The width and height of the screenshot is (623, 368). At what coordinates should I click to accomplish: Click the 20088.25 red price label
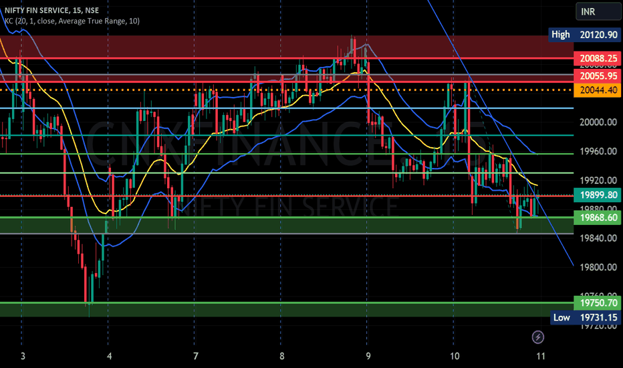597,58
